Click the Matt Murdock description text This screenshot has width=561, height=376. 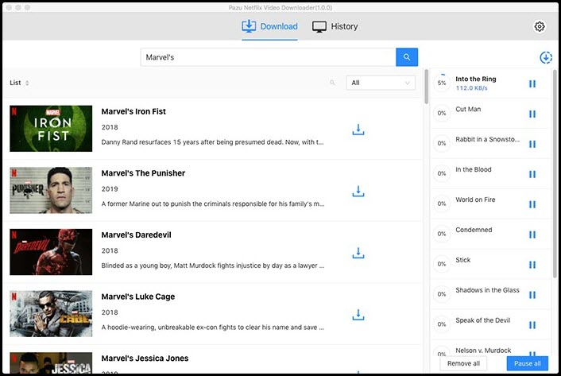click(x=213, y=266)
